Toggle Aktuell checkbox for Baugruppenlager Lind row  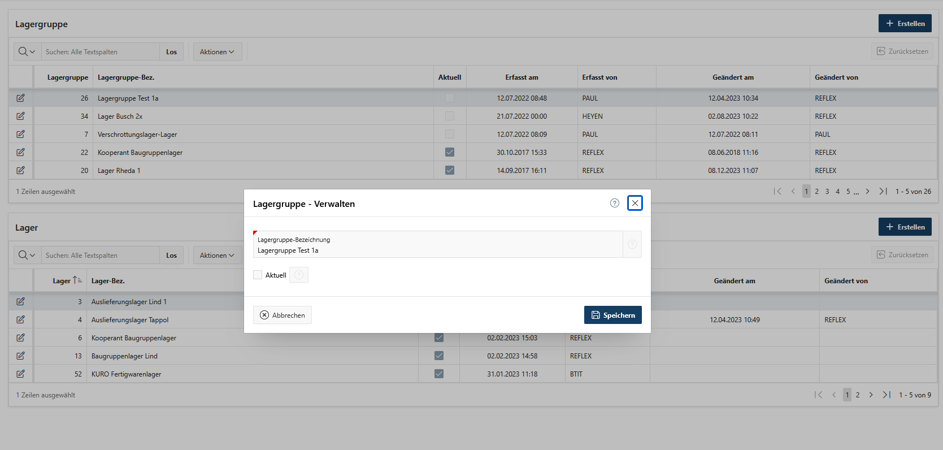coord(439,356)
